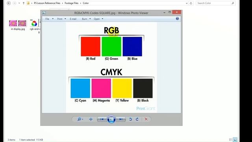252x142 pixels.
Task: Click the Photo Viewer title bar icon
Action: 44,13
